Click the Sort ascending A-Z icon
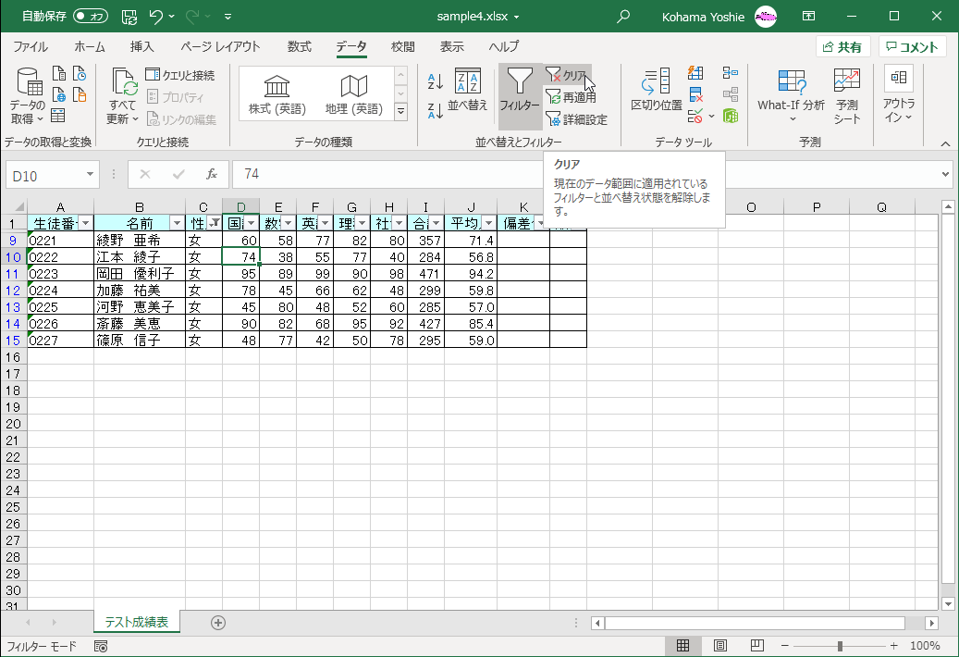959x657 pixels. pos(436,81)
